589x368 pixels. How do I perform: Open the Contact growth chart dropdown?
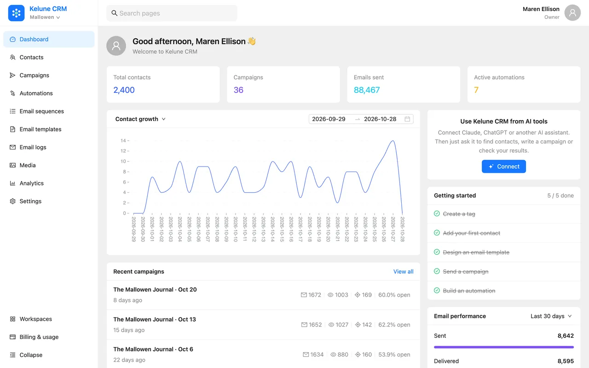point(140,119)
